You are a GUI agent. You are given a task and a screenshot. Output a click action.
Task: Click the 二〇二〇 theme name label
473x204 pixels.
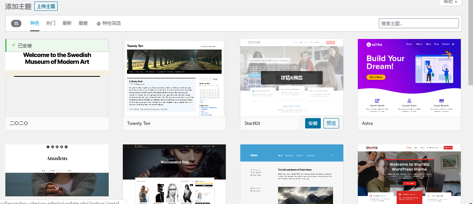point(19,123)
